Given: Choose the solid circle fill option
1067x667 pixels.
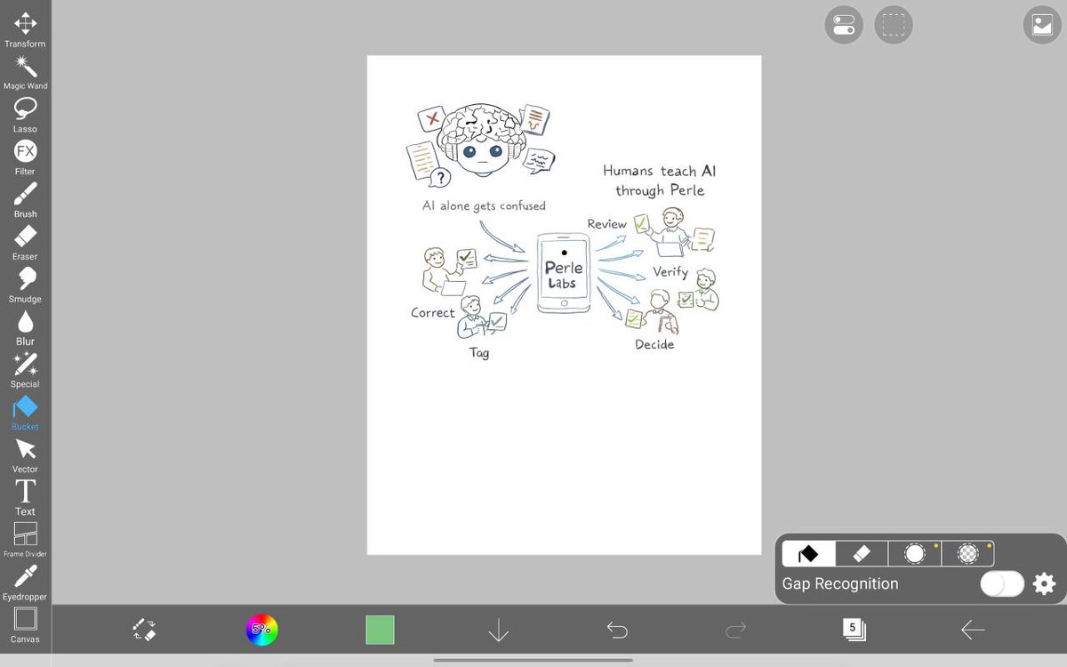Looking at the screenshot, I should point(915,554).
